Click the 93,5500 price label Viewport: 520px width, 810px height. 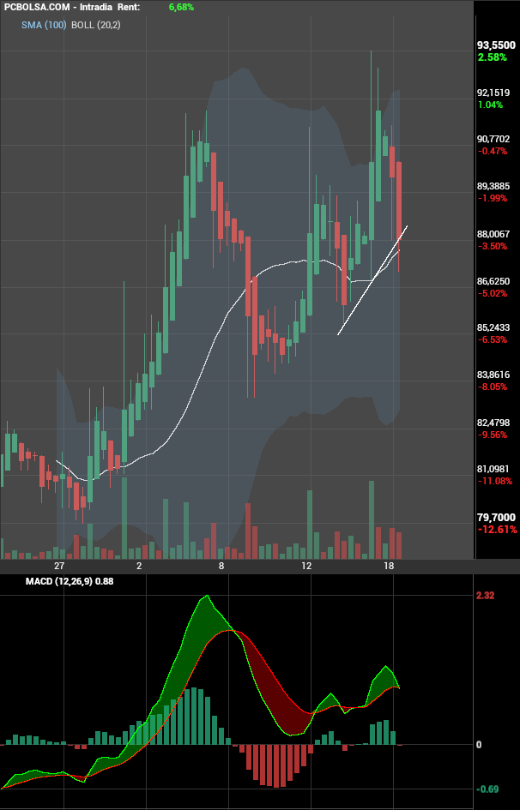[x=496, y=45]
